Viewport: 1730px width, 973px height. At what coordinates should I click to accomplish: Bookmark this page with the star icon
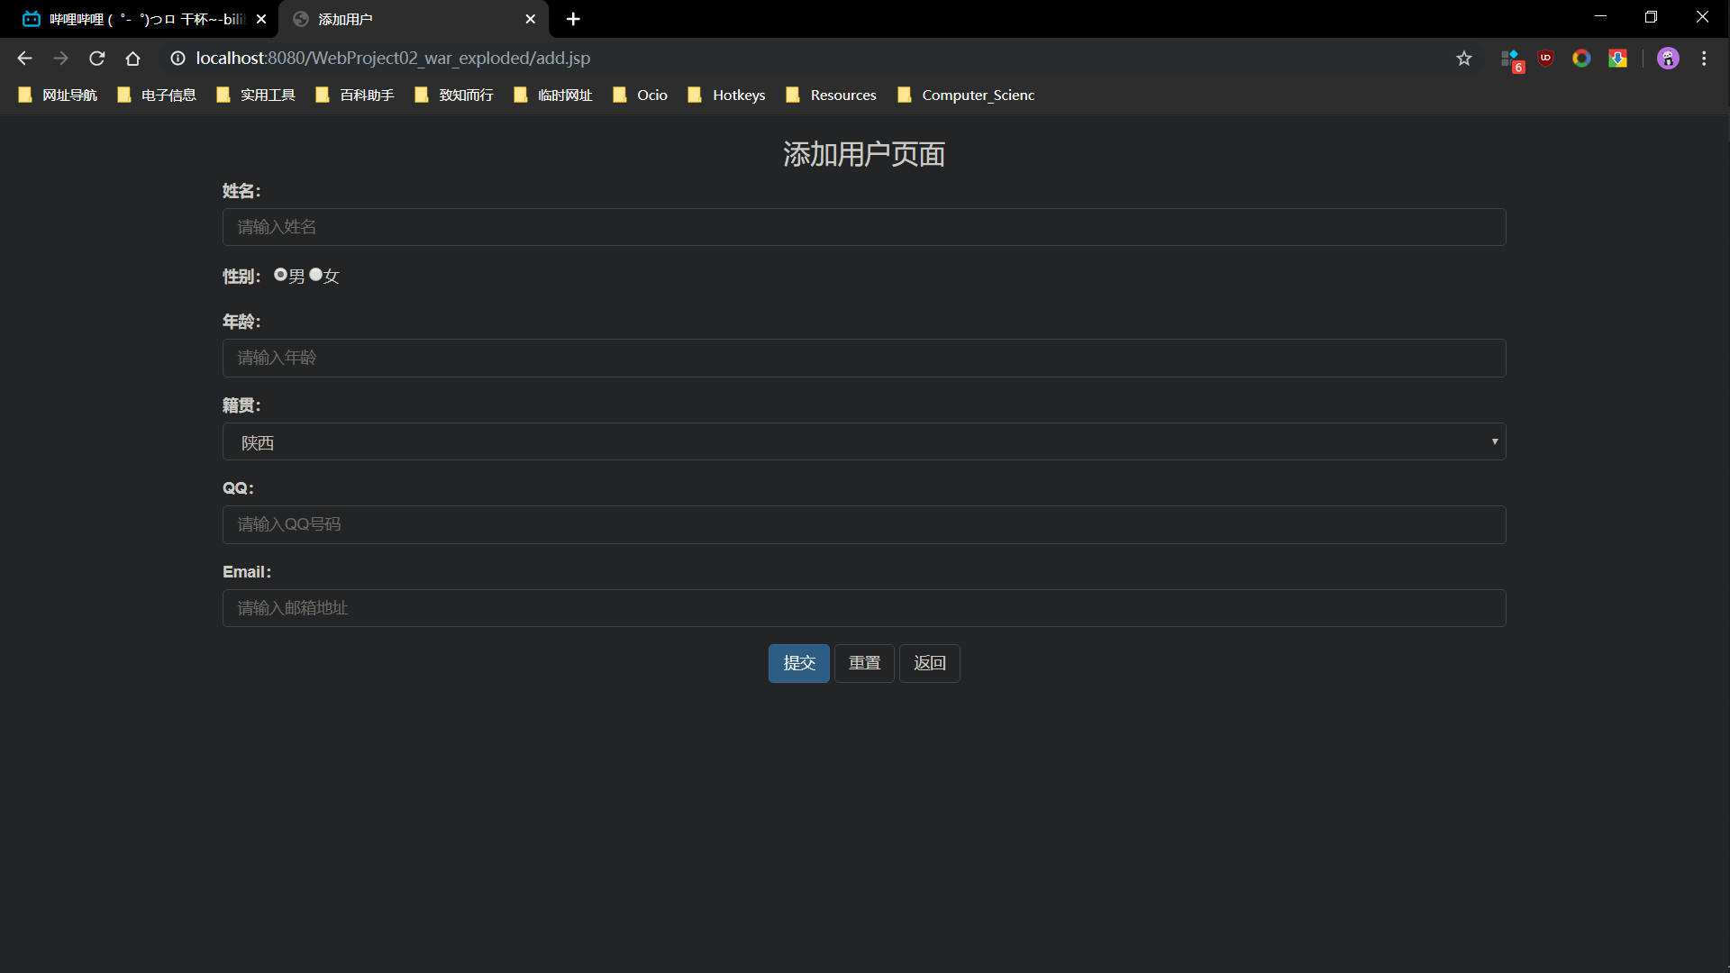pyautogui.click(x=1464, y=59)
